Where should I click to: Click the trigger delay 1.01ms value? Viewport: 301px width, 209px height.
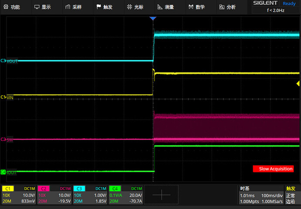click(x=247, y=195)
